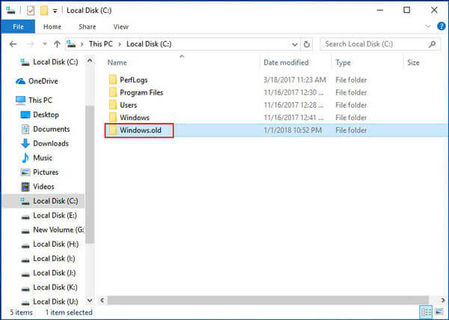Open Customize Quick Access Toolbar dropdown
This screenshot has height=320, width=449.
coord(55,11)
